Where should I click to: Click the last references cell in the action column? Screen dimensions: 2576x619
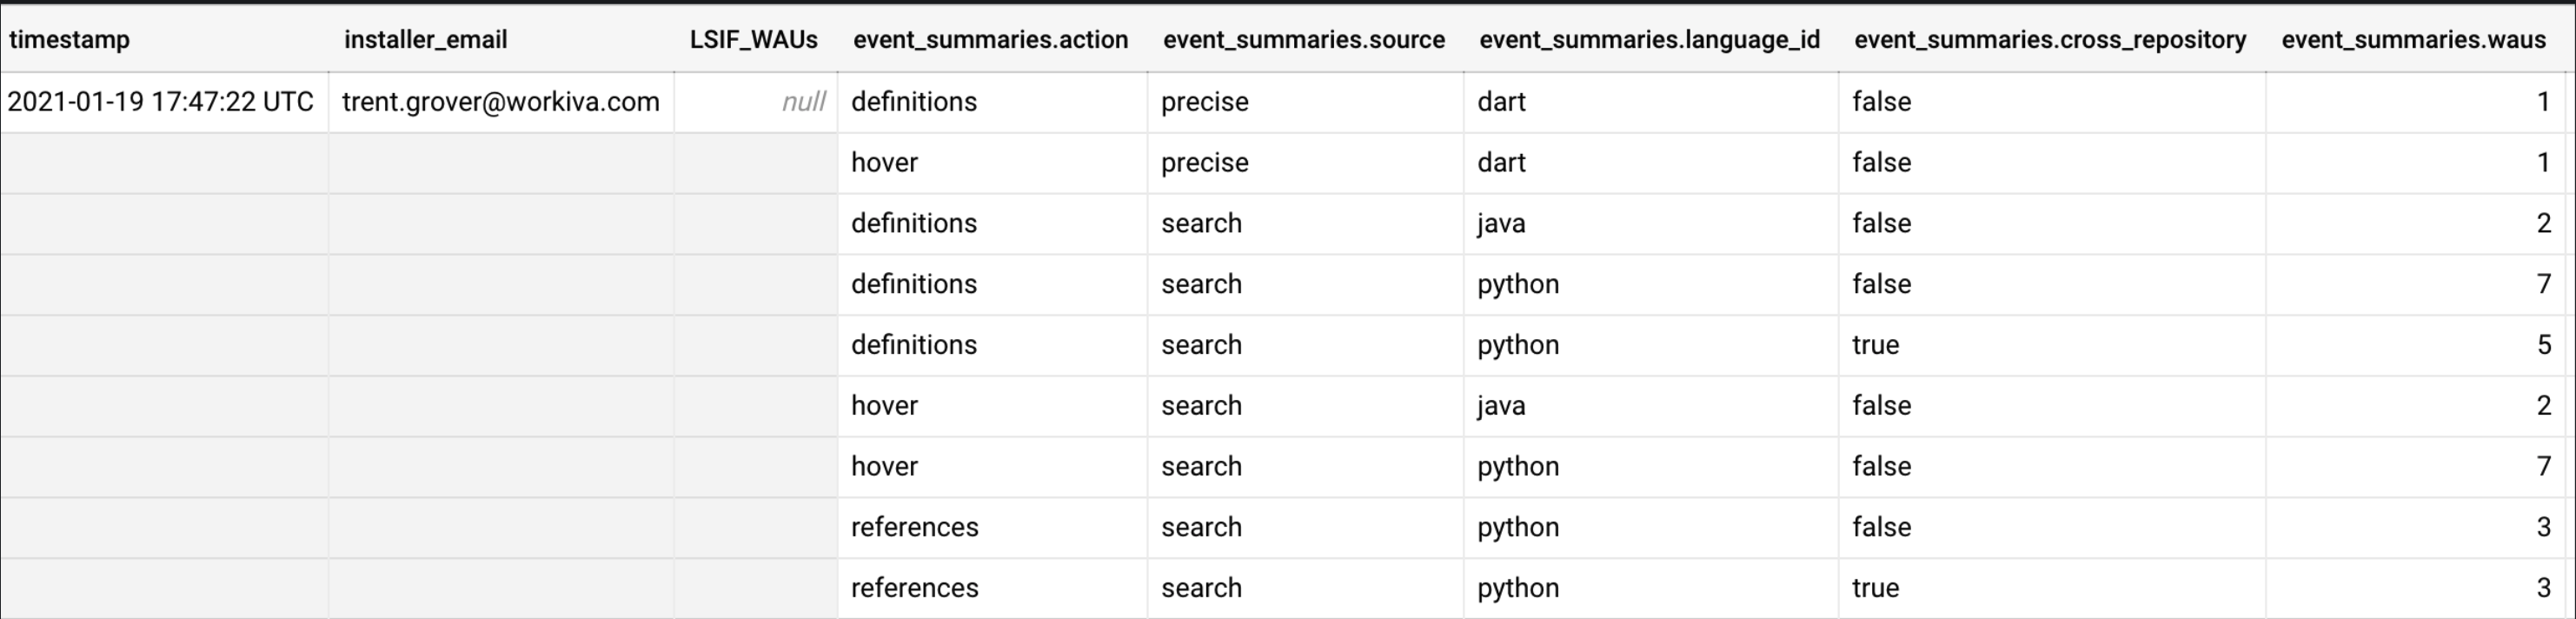tap(914, 588)
